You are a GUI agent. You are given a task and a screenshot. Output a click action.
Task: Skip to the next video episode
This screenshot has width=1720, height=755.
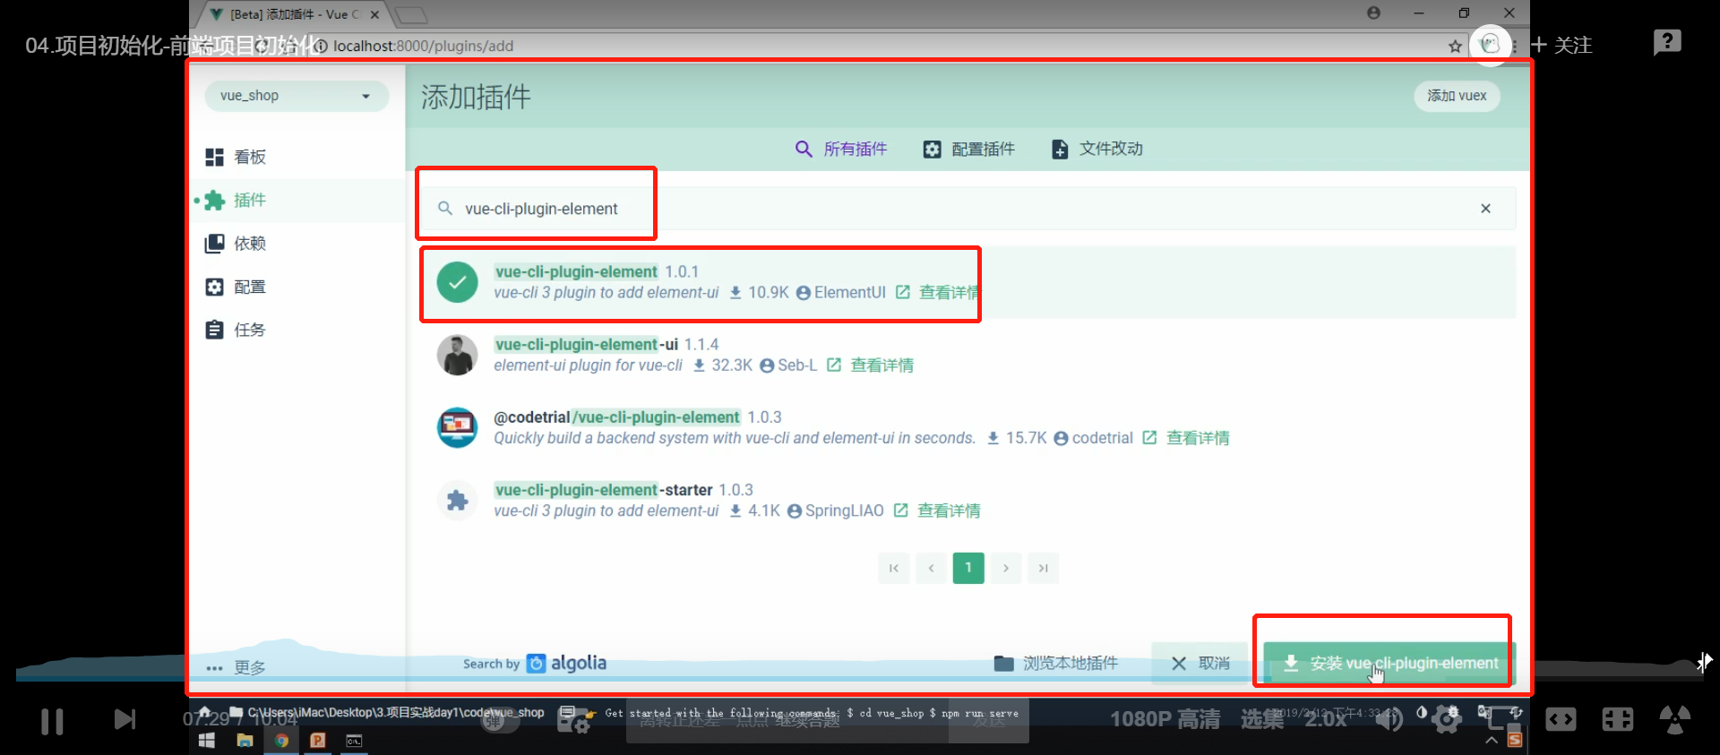[x=125, y=719]
